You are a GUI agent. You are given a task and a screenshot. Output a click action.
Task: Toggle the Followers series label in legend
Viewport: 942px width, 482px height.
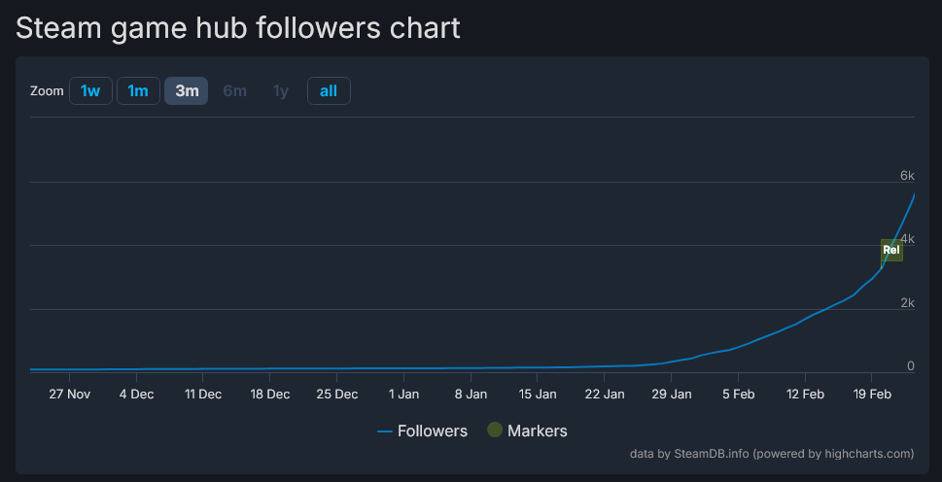click(433, 430)
